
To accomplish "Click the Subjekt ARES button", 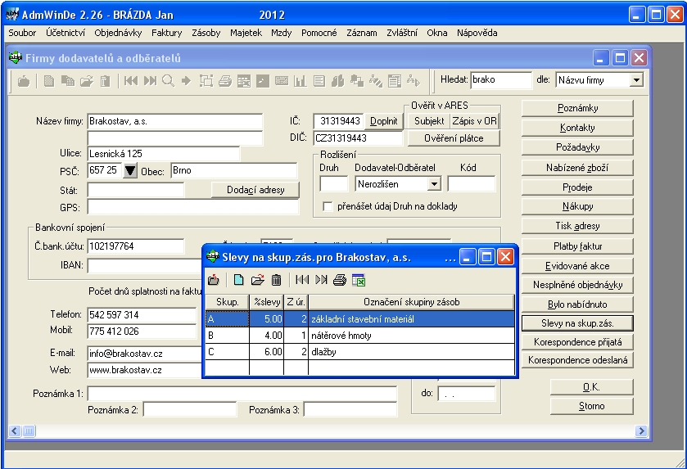I will (x=429, y=121).
